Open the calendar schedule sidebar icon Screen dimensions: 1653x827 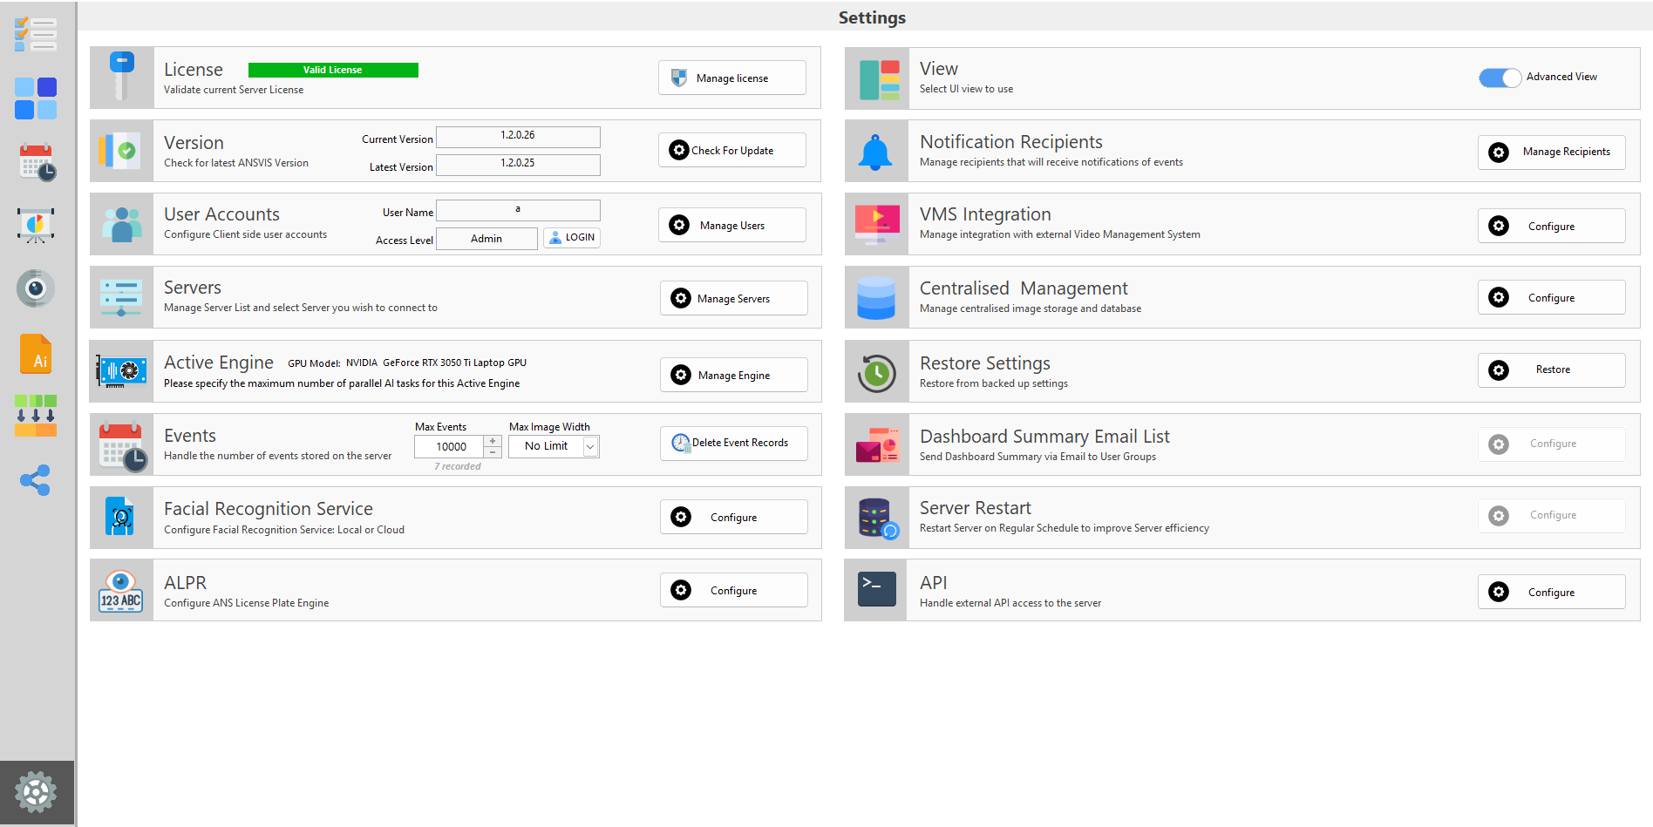pos(37,163)
